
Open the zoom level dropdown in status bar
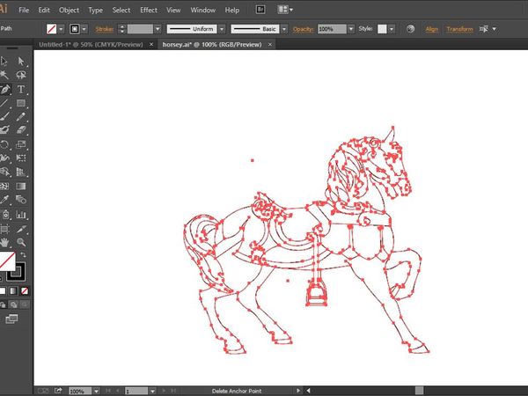coord(96,391)
